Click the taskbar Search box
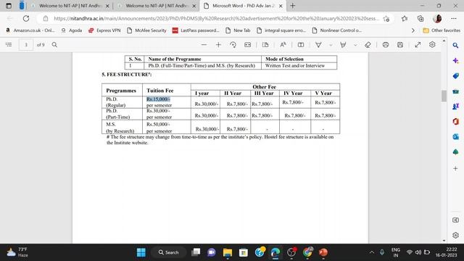 [169, 252]
